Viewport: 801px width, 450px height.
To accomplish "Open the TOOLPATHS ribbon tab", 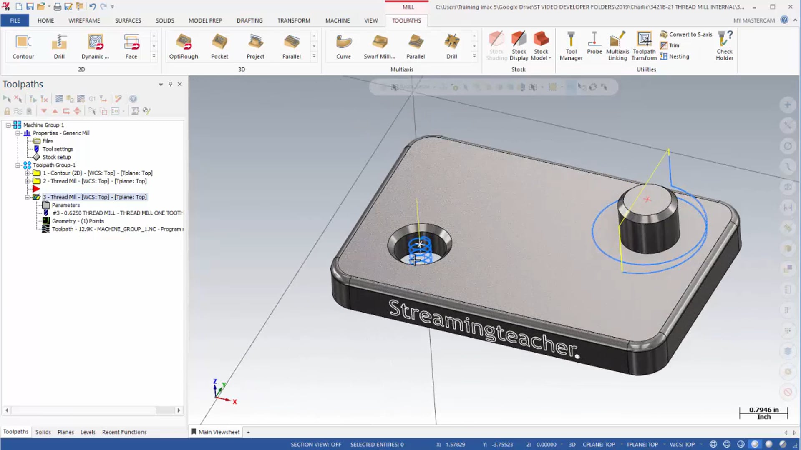I will (406, 20).
